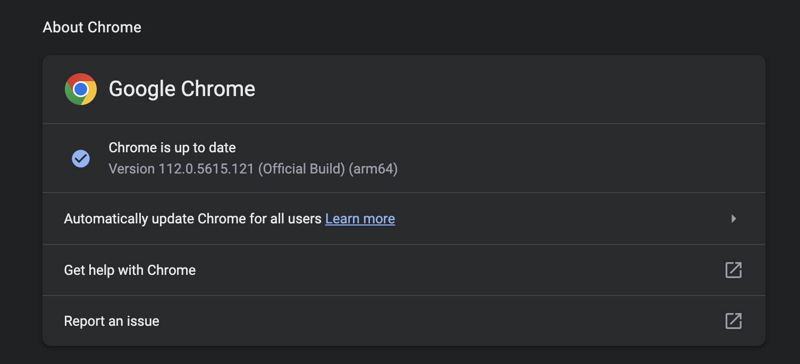Screen dimensions: 800x364
Task: Click the (Official Build) label
Action: click(x=301, y=169)
